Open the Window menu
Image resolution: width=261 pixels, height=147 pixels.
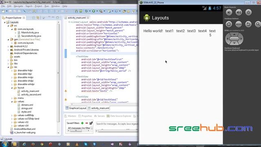[x=55, y=6]
